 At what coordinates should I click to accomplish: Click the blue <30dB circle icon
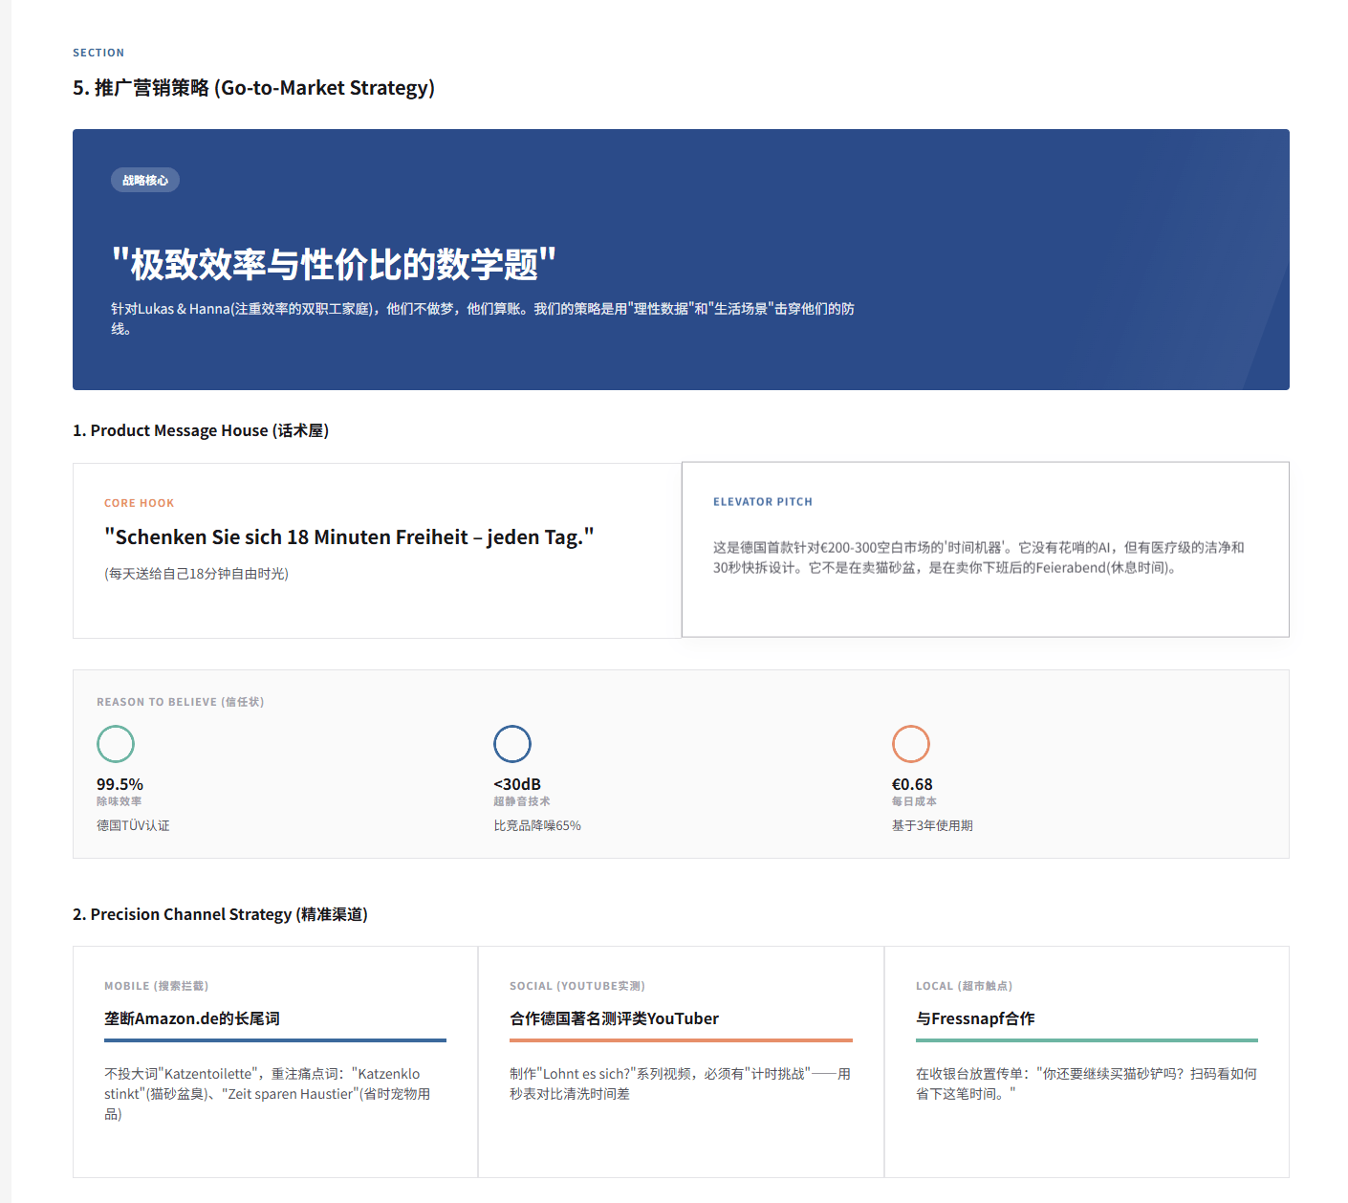[x=512, y=744]
